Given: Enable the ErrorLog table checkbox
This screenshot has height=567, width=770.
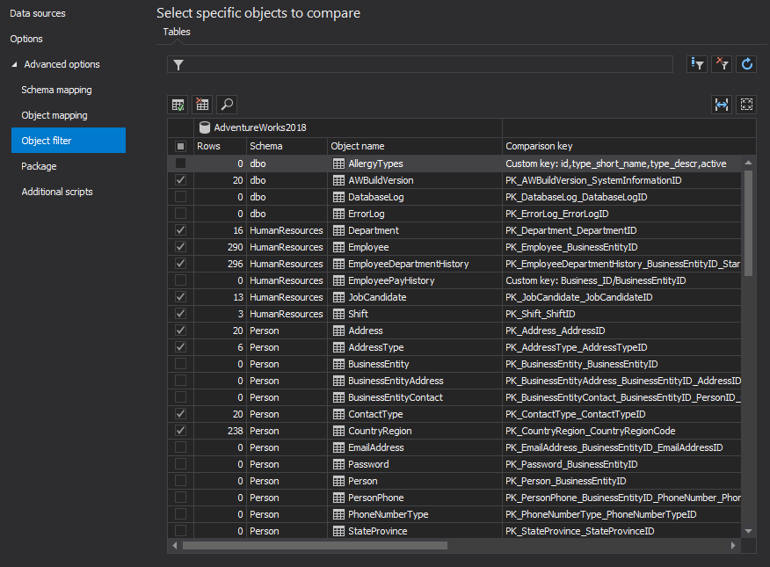Looking at the screenshot, I should 180,214.
